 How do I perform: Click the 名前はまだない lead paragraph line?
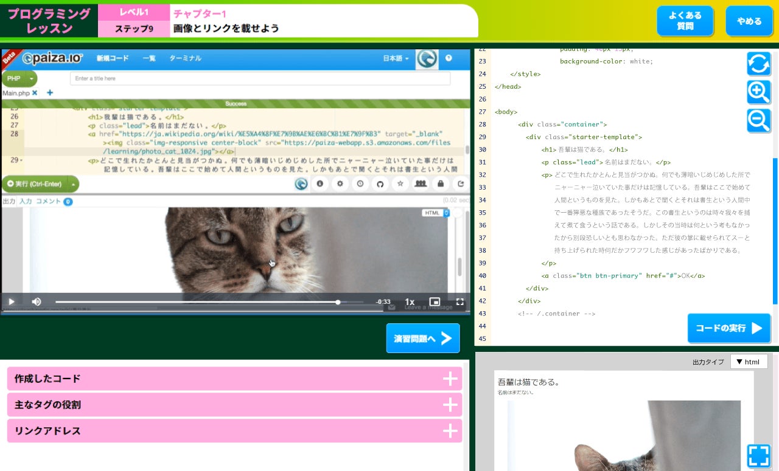click(606, 162)
